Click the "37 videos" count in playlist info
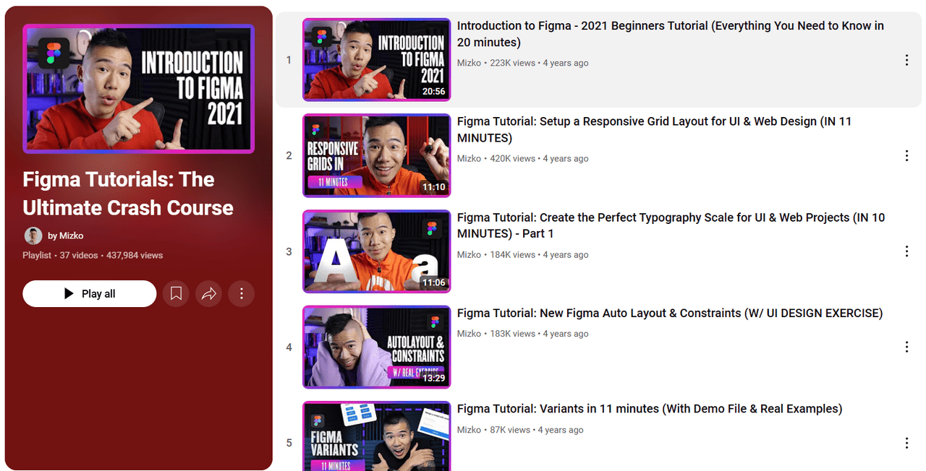 [x=80, y=255]
